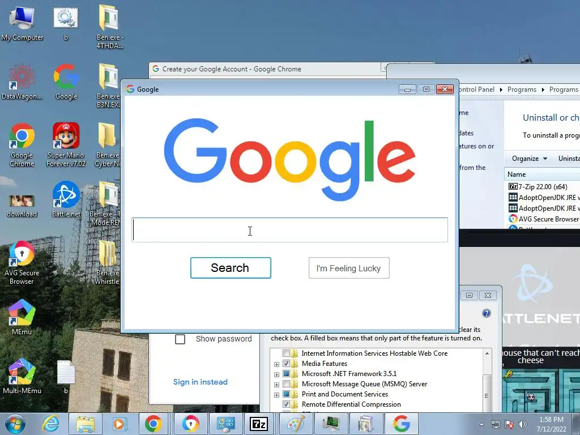Open the green monitor taskbar program

click(x=331, y=424)
